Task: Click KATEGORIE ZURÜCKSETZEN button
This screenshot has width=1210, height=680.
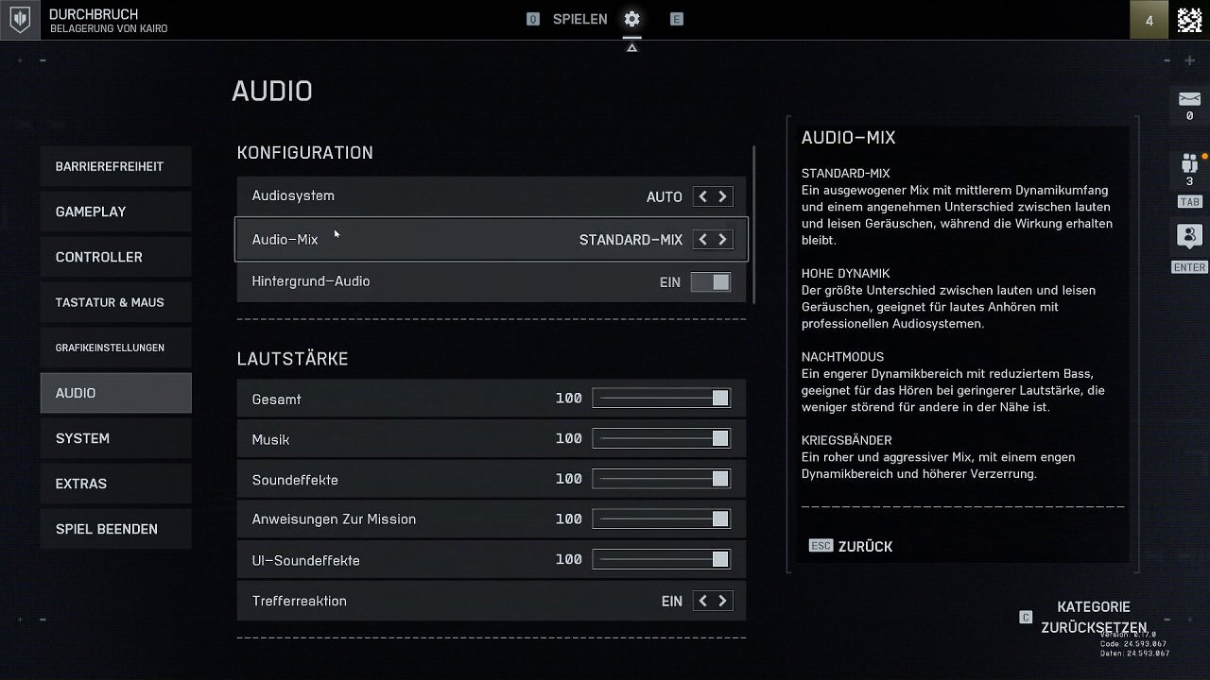Action: pos(1094,617)
